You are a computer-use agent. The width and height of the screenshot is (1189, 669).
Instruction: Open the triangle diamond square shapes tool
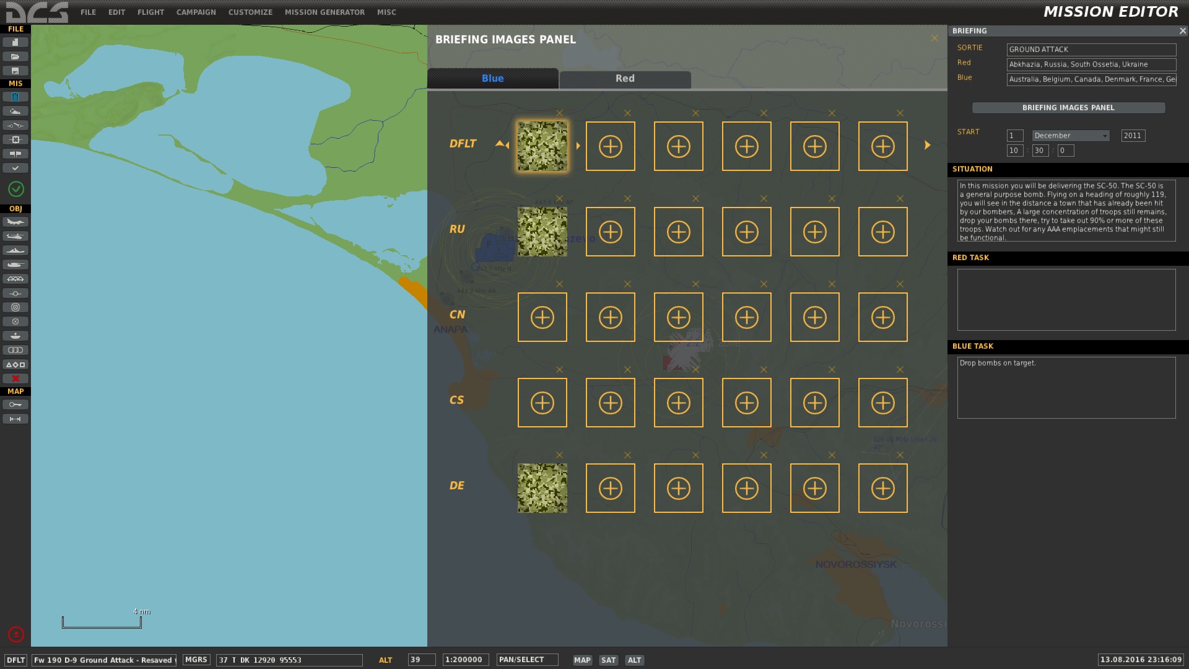15,364
